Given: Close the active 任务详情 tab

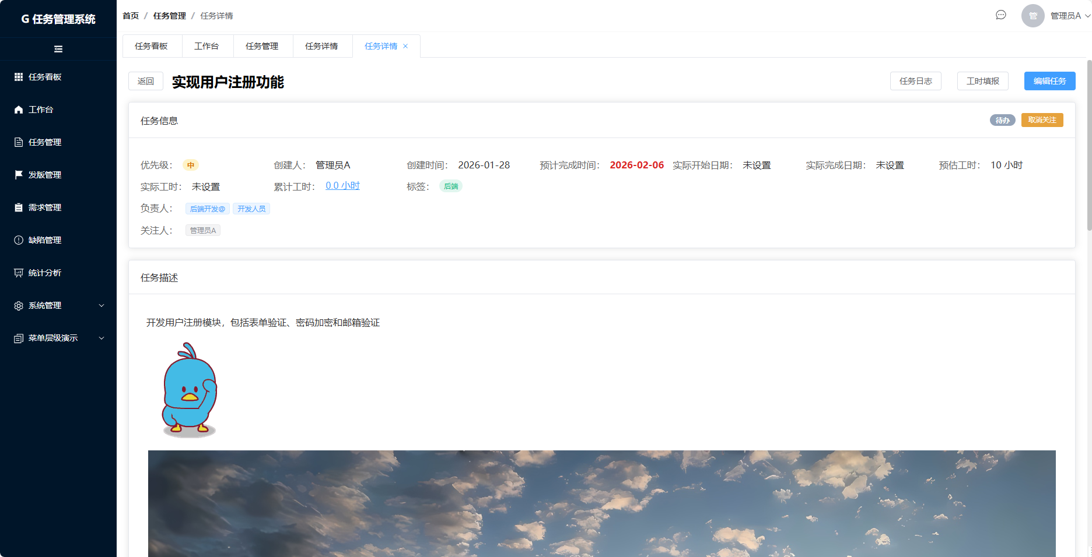Looking at the screenshot, I should coord(405,46).
